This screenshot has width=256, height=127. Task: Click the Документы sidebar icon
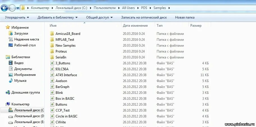coord(11,69)
